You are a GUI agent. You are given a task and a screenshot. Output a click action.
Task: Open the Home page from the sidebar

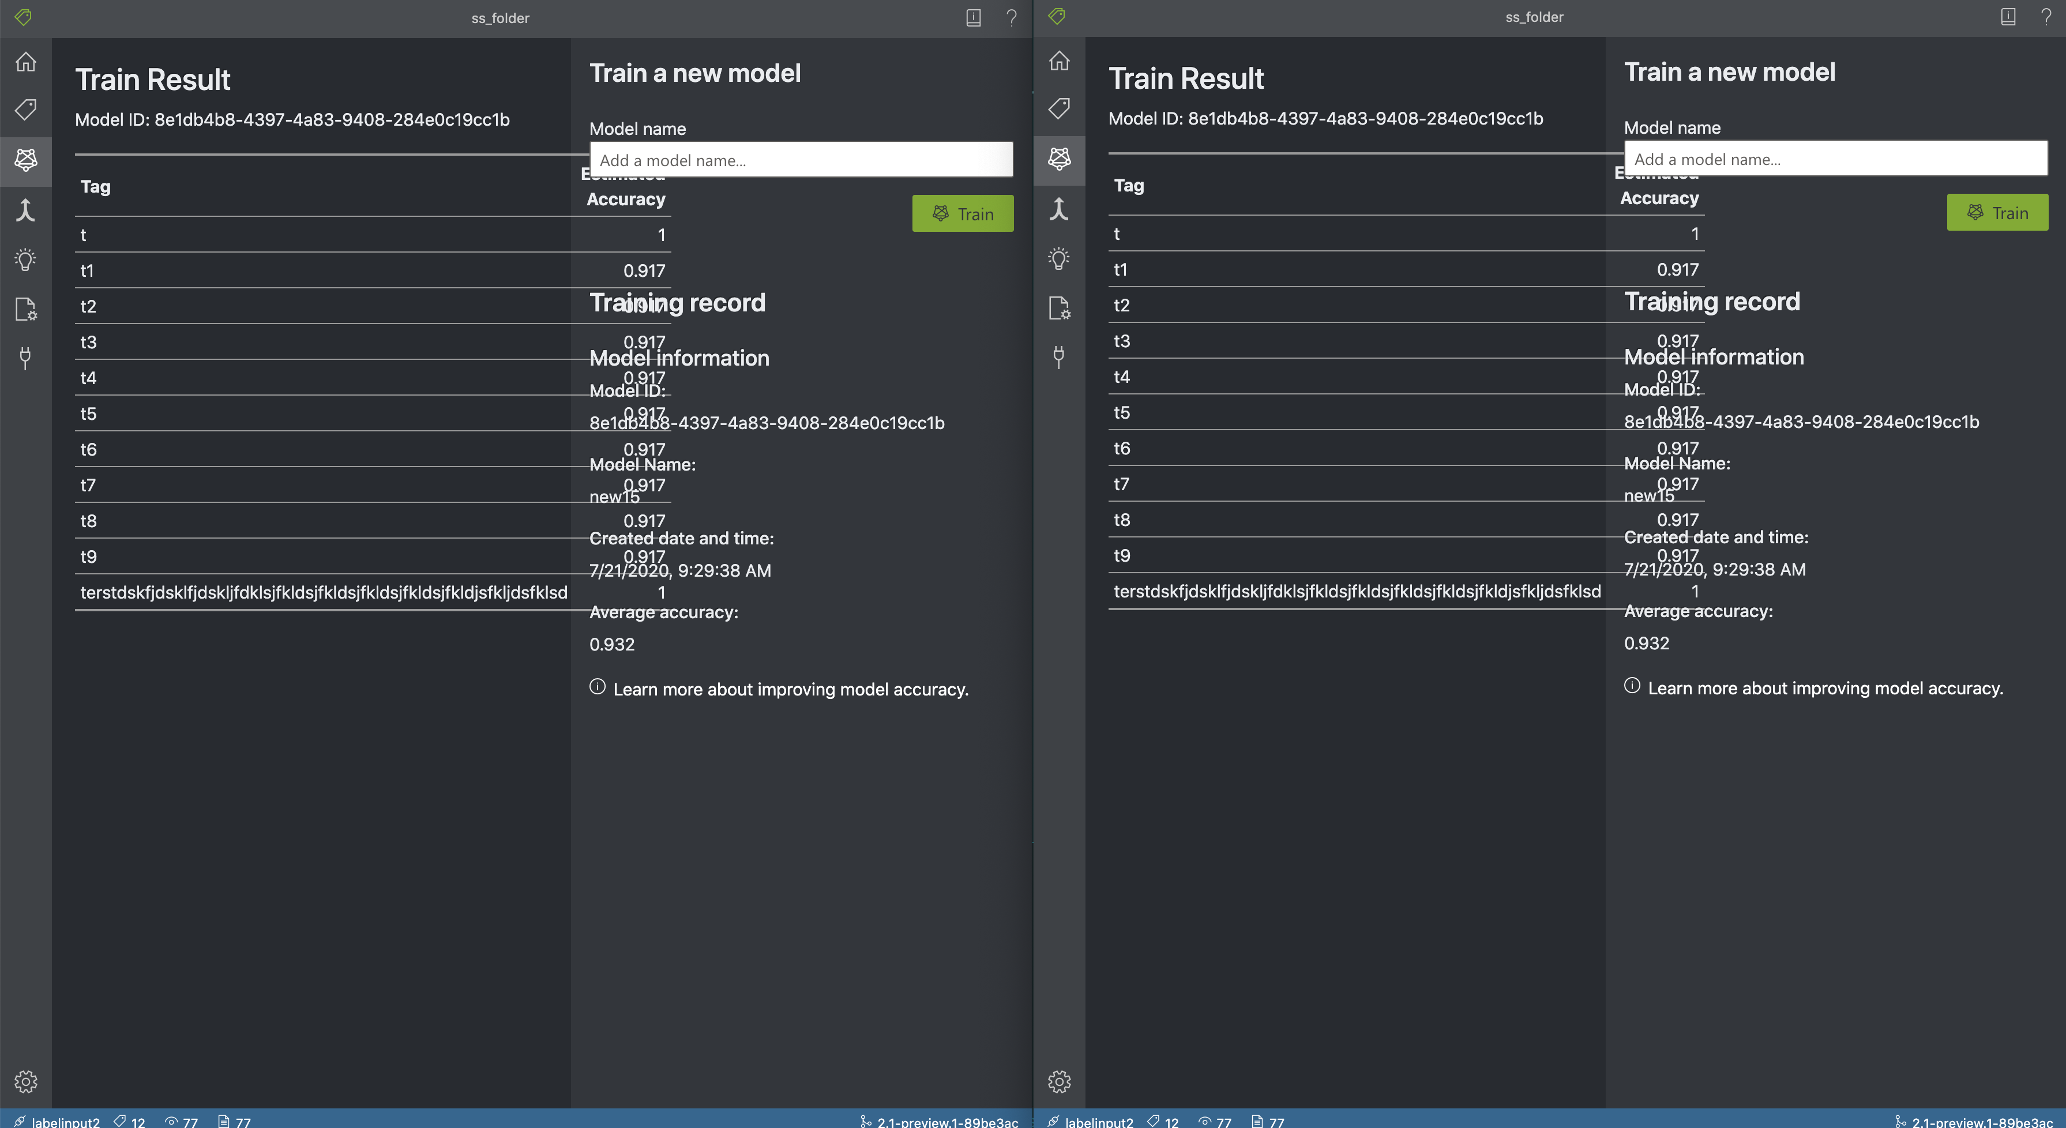(x=25, y=62)
